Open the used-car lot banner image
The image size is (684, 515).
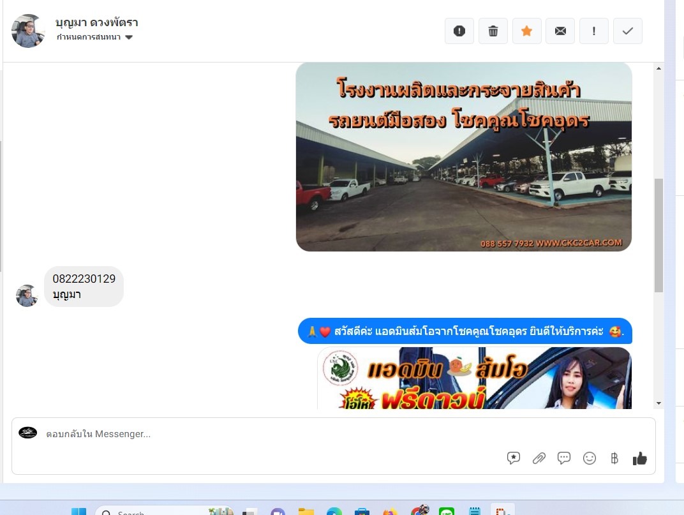[x=464, y=157]
